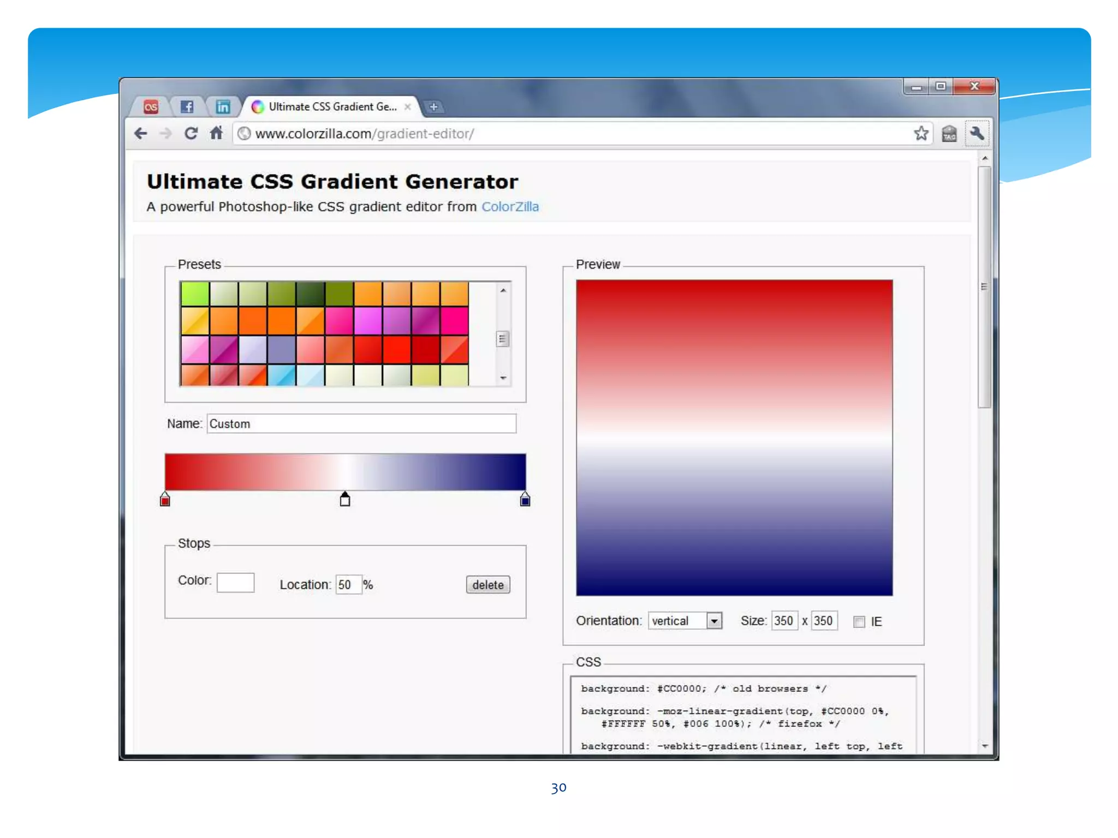1118x838 pixels.
Task: Switch to the LinkedIn pinned tab
Action: click(x=223, y=107)
